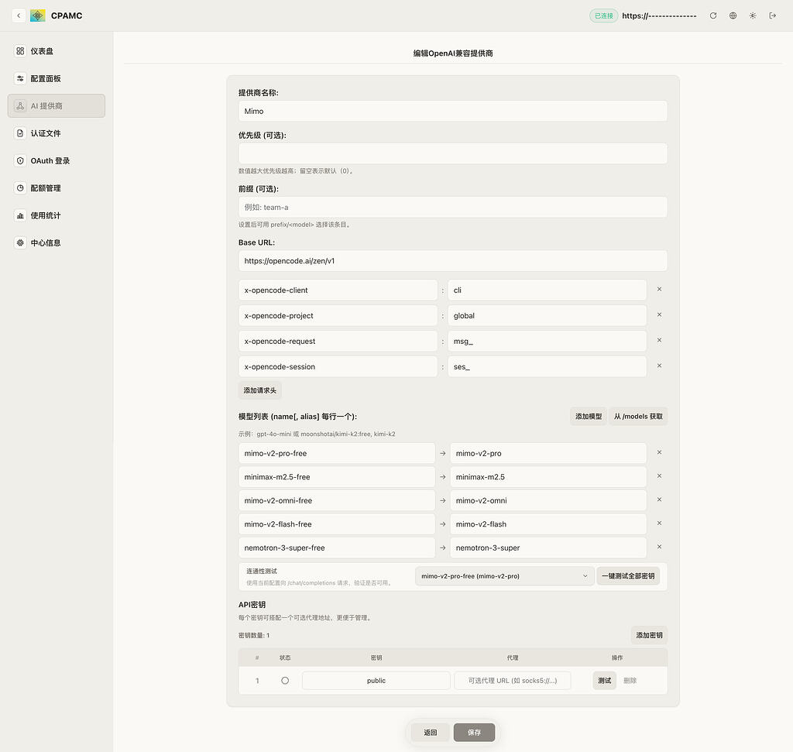Click the header value field 'msg_'
The height and width of the screenshot is (752, 793).
(548, 342)
